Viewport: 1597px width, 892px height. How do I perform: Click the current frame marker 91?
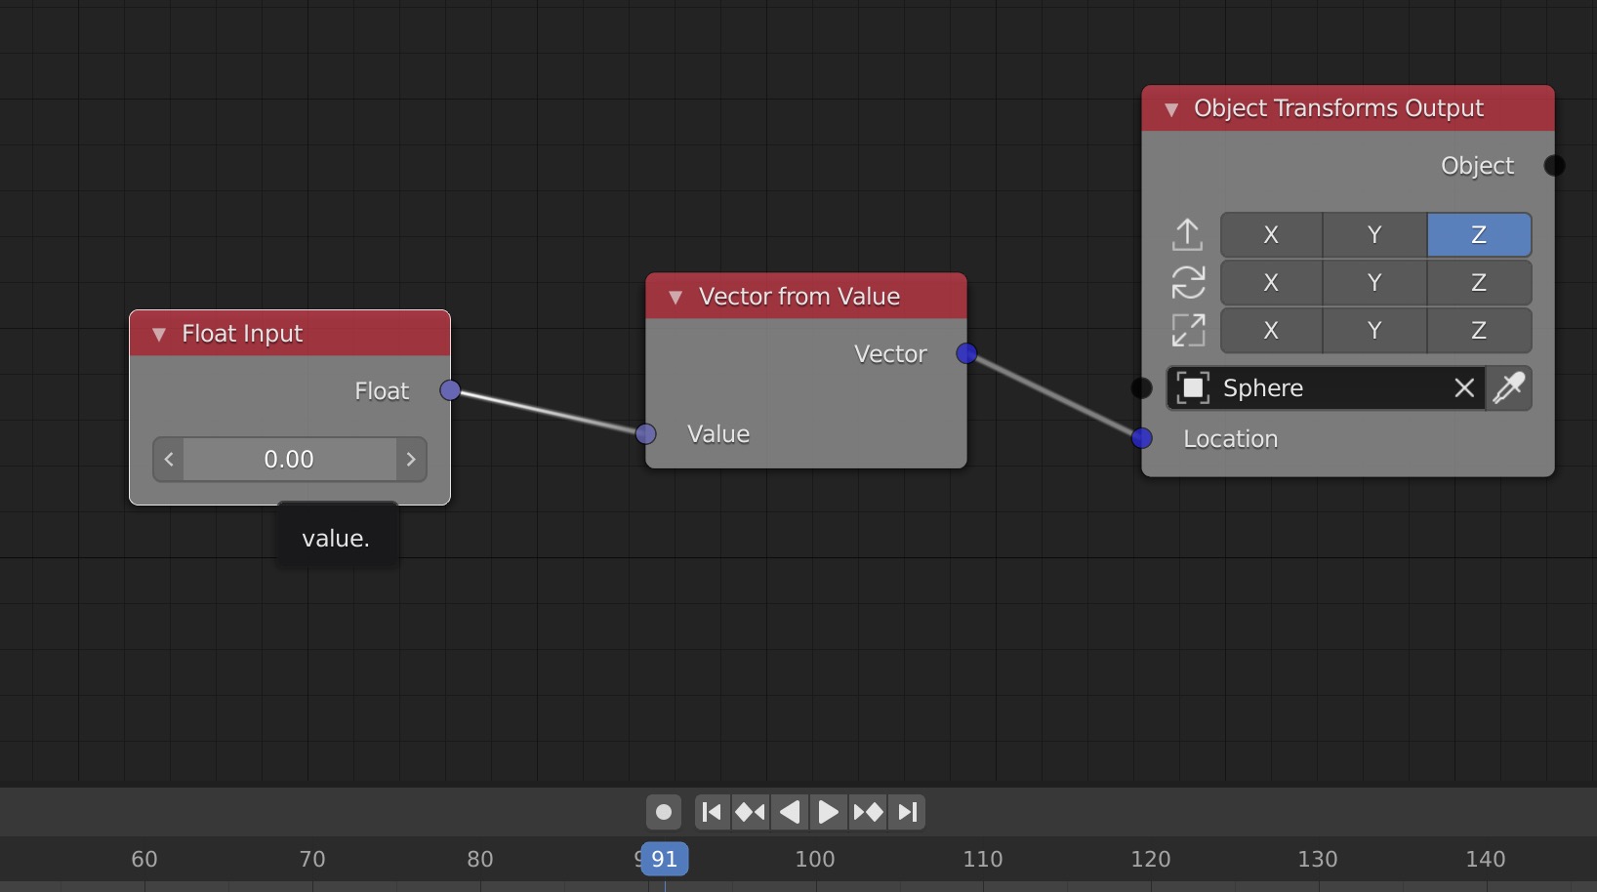pyautogui.click(x=665, y=859)
